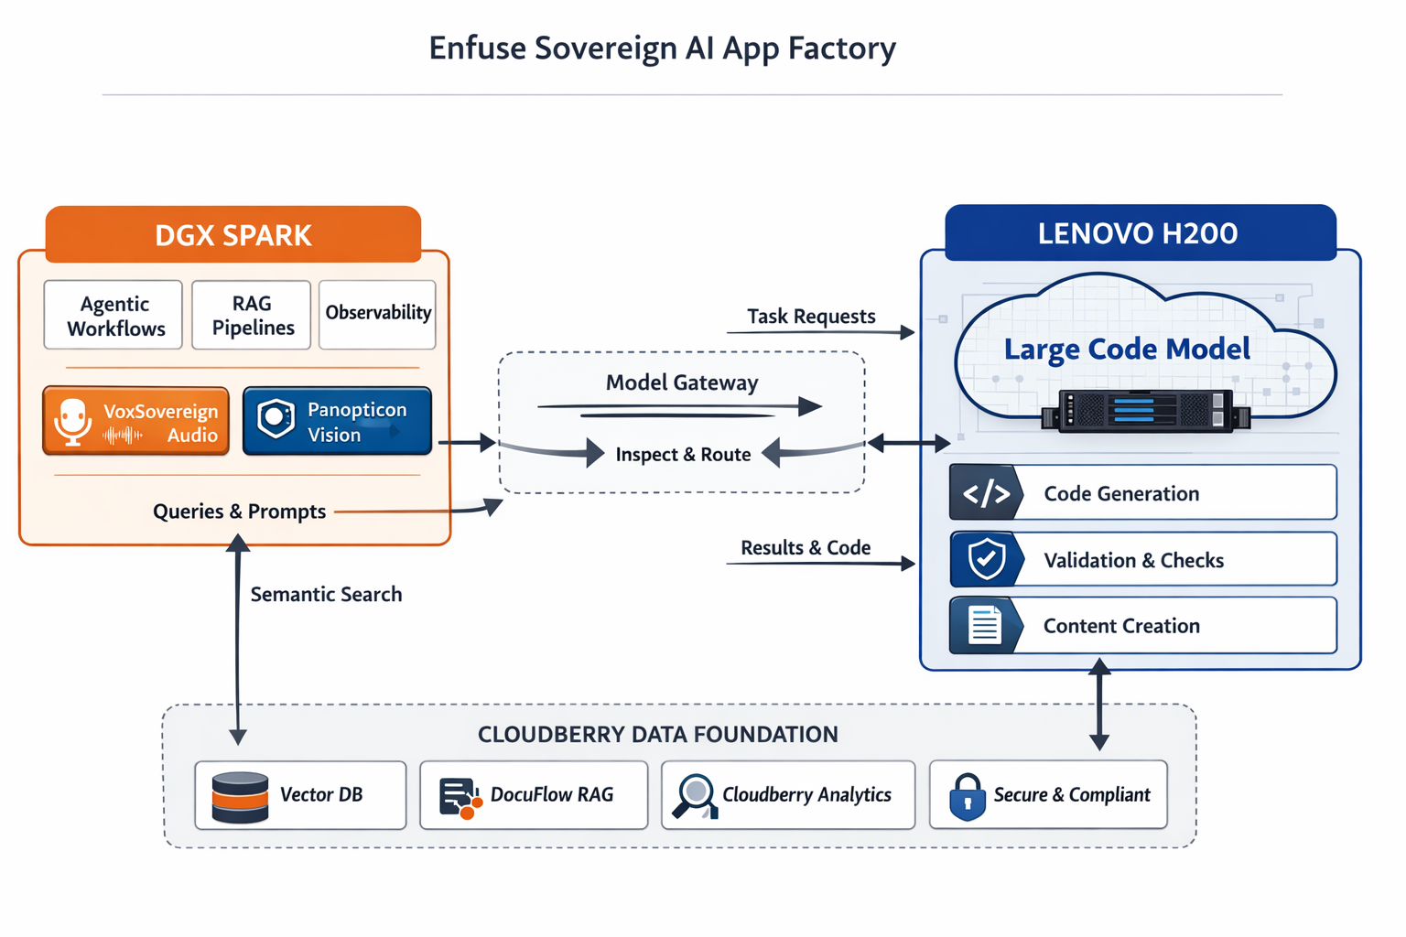Click the Queries & Prompts label

(x=239, y=512)
